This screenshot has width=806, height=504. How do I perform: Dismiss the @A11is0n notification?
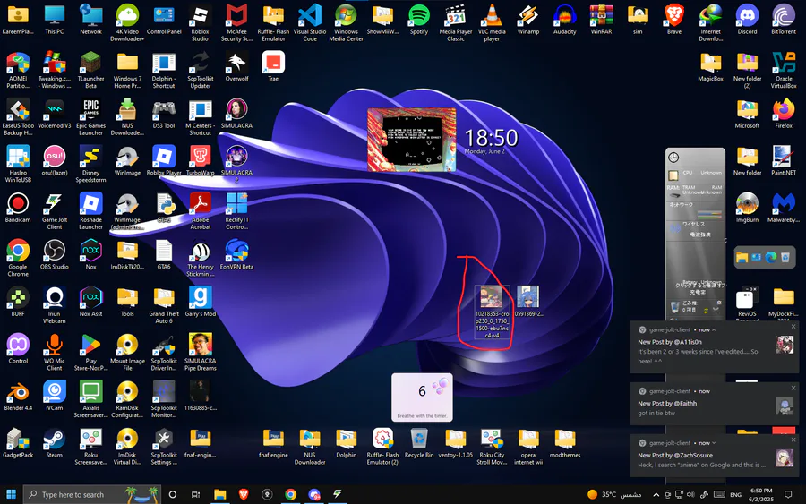point(793,327)
